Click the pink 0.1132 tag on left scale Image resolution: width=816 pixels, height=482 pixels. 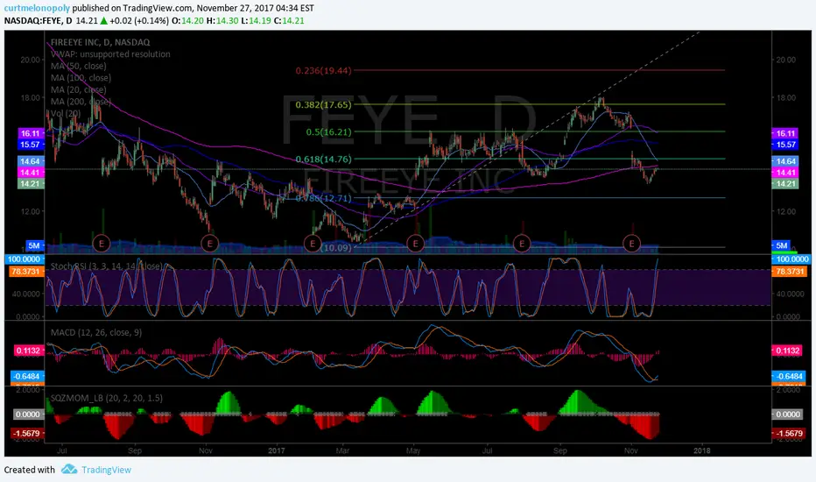(28, 351)
